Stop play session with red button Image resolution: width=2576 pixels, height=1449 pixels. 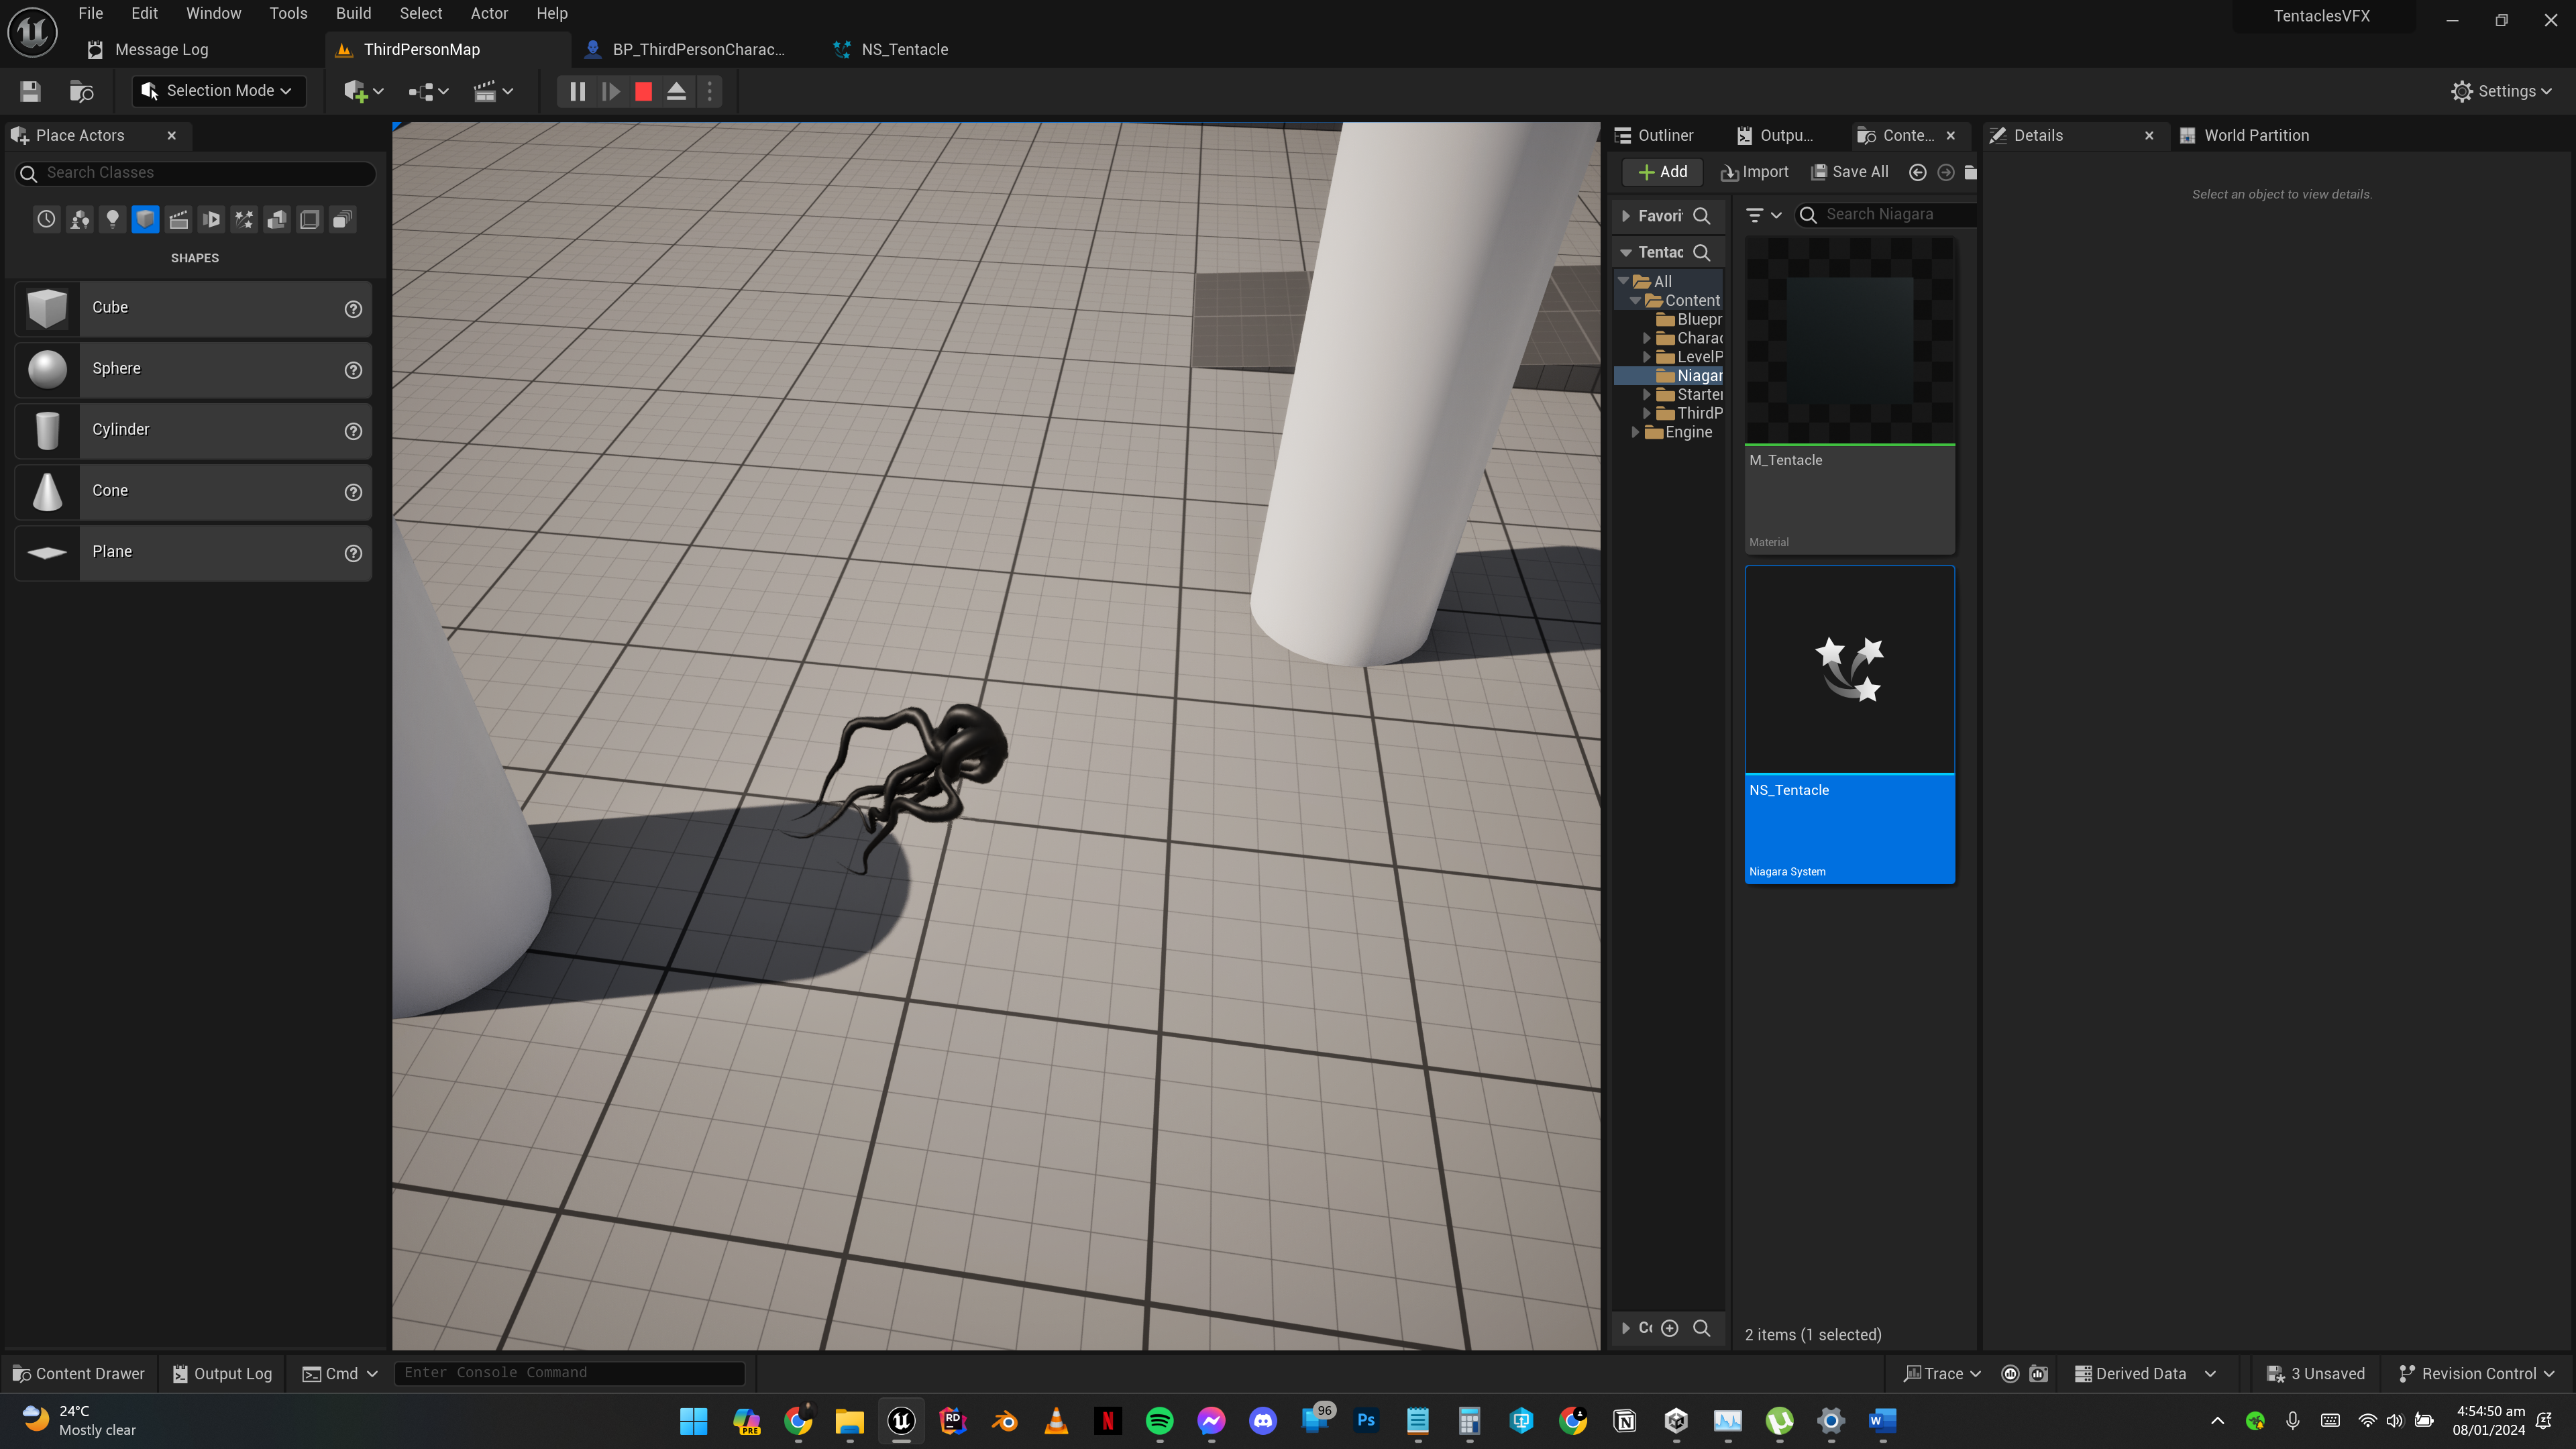click(643, 91)
